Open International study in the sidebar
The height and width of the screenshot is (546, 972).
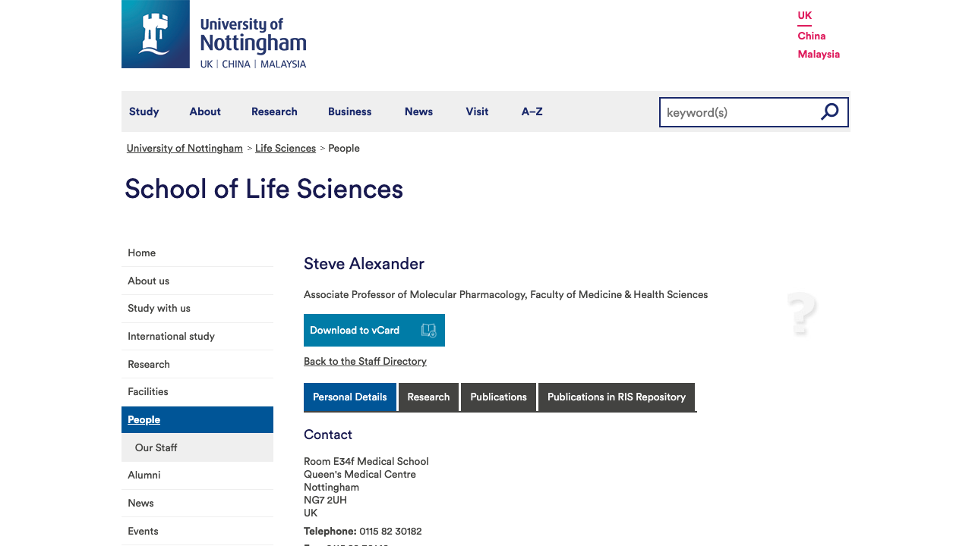[x=171, y=336]
